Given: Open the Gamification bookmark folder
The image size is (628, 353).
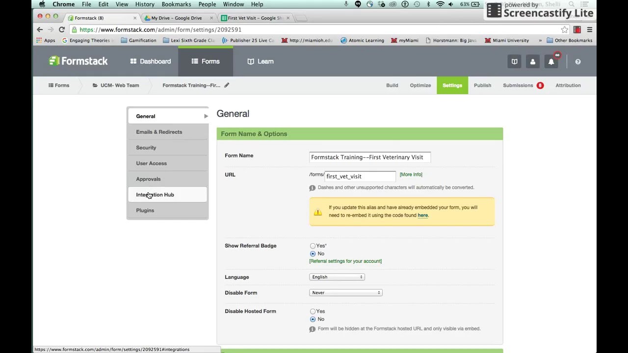Looking at the screenshot, I should pyautogui.click(x=138, y=40).
